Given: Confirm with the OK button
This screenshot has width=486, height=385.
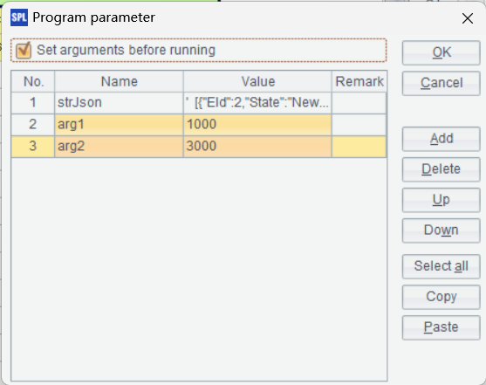Looking at the screenshot, I should (x=441, y=52).
